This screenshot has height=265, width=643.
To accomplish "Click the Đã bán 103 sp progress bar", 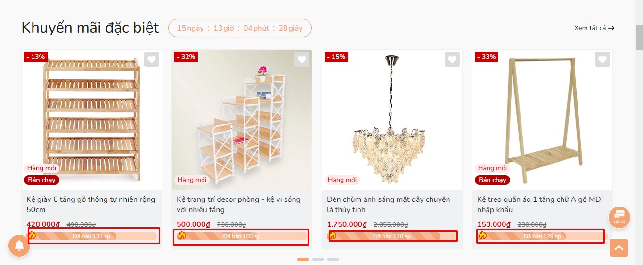I will click(242, 236).
